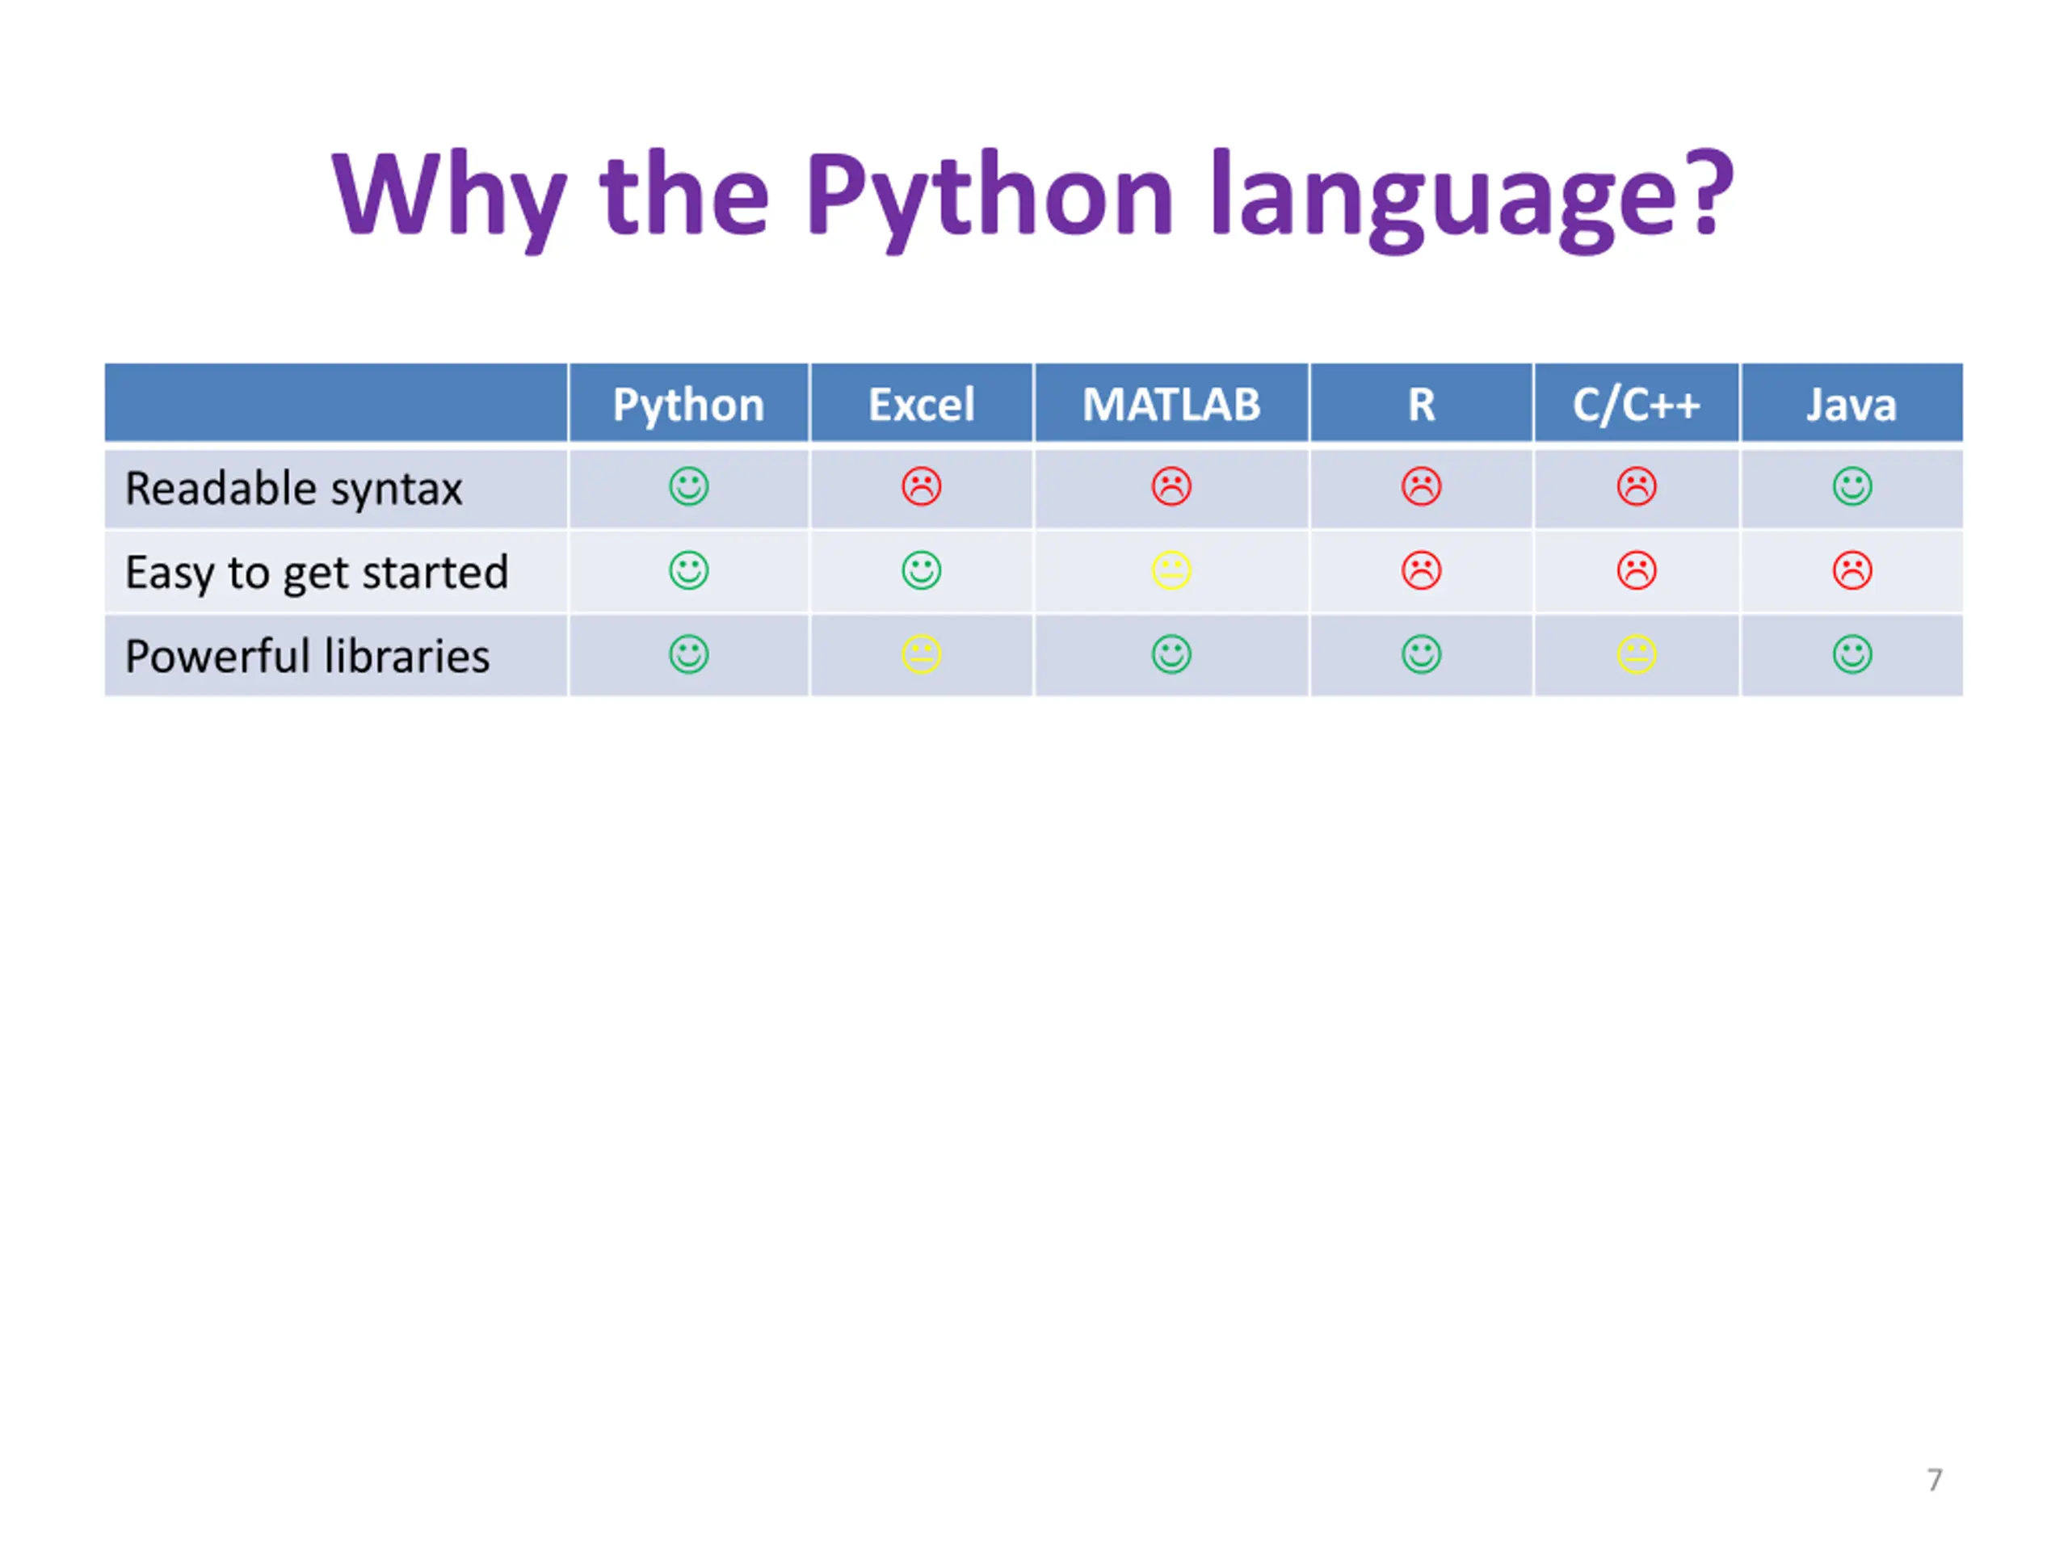Select the Python column header
The width and height of the screenshot is (2068, 1551).
tap(689, 404)
